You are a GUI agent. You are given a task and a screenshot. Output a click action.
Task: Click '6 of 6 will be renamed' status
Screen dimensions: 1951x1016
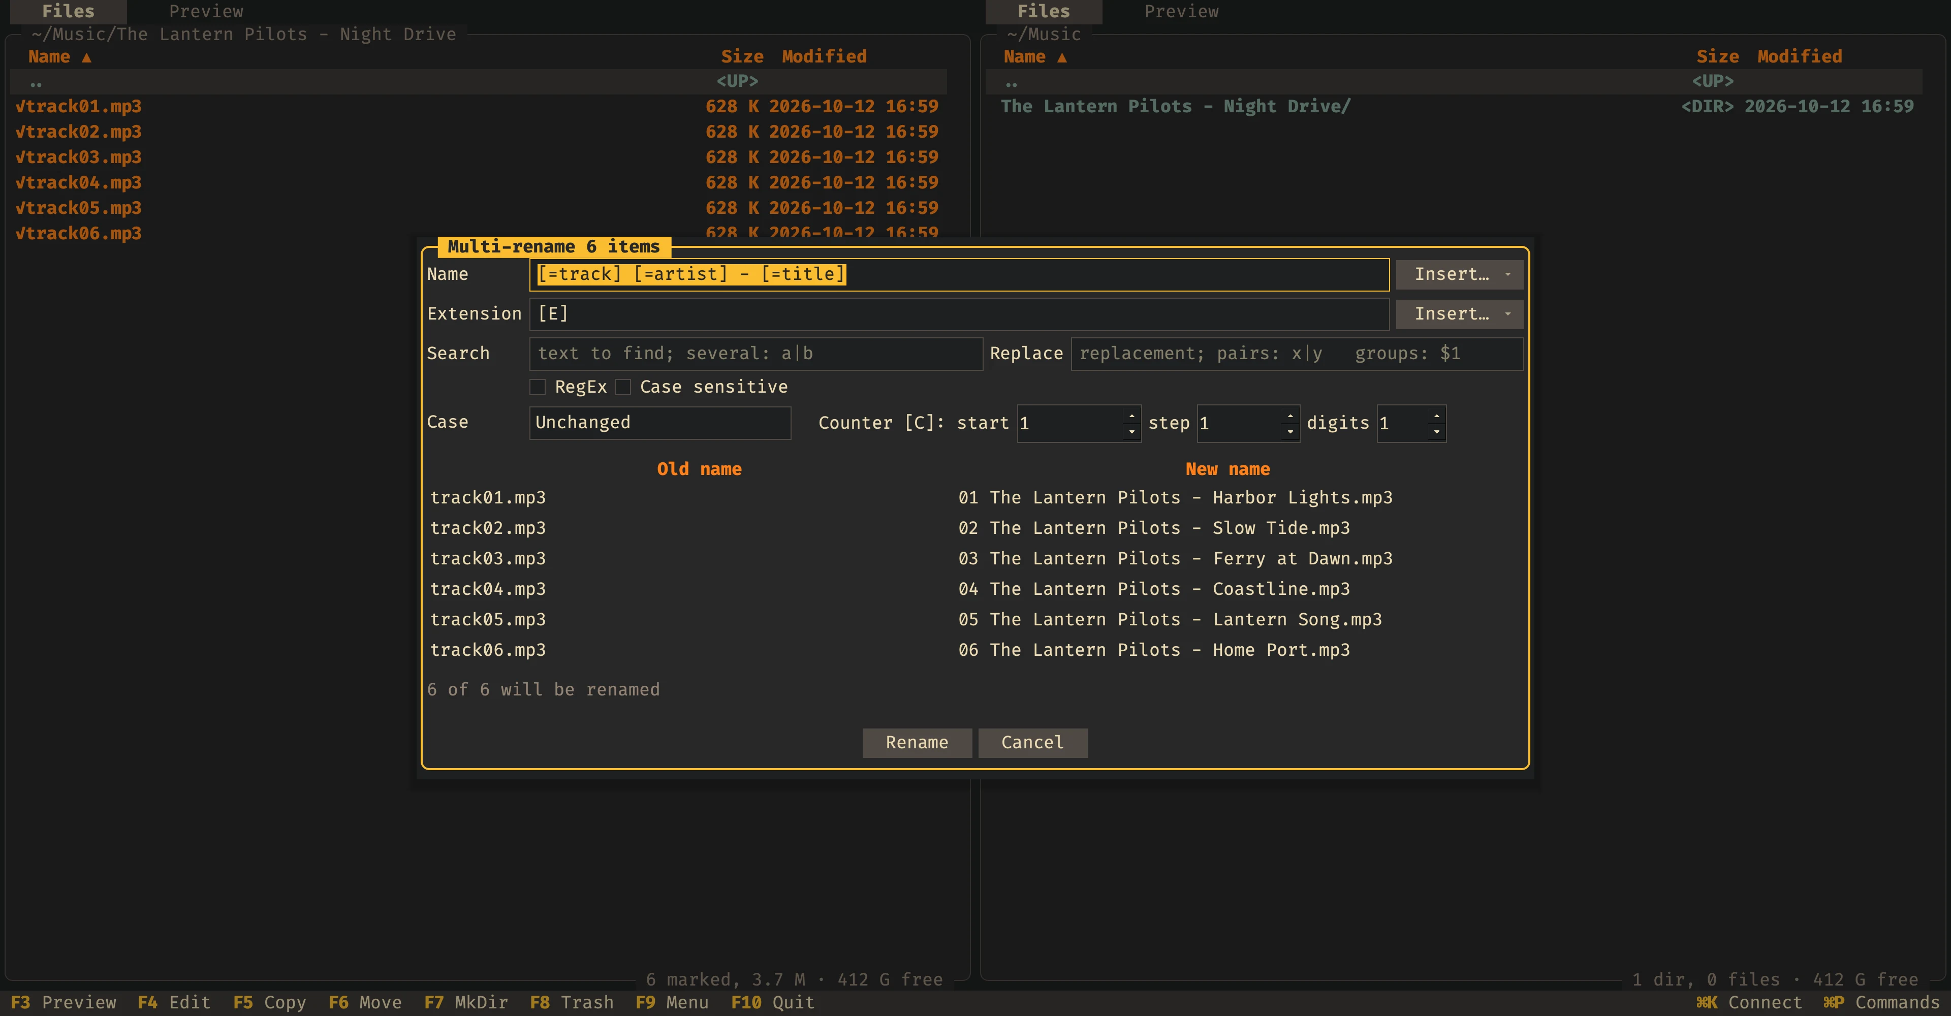point(543,690)
